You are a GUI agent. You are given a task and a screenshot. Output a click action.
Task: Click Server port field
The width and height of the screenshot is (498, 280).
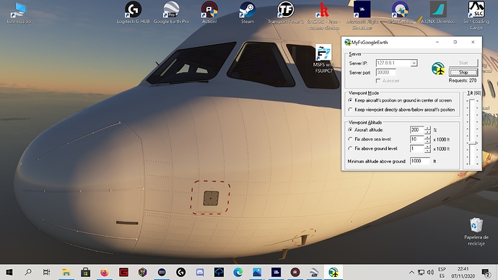pyautogui.click(x=386, y=72)
